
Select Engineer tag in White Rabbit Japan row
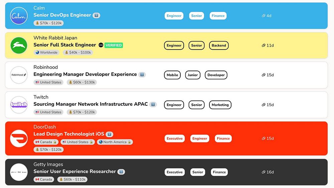click(174, 45)
